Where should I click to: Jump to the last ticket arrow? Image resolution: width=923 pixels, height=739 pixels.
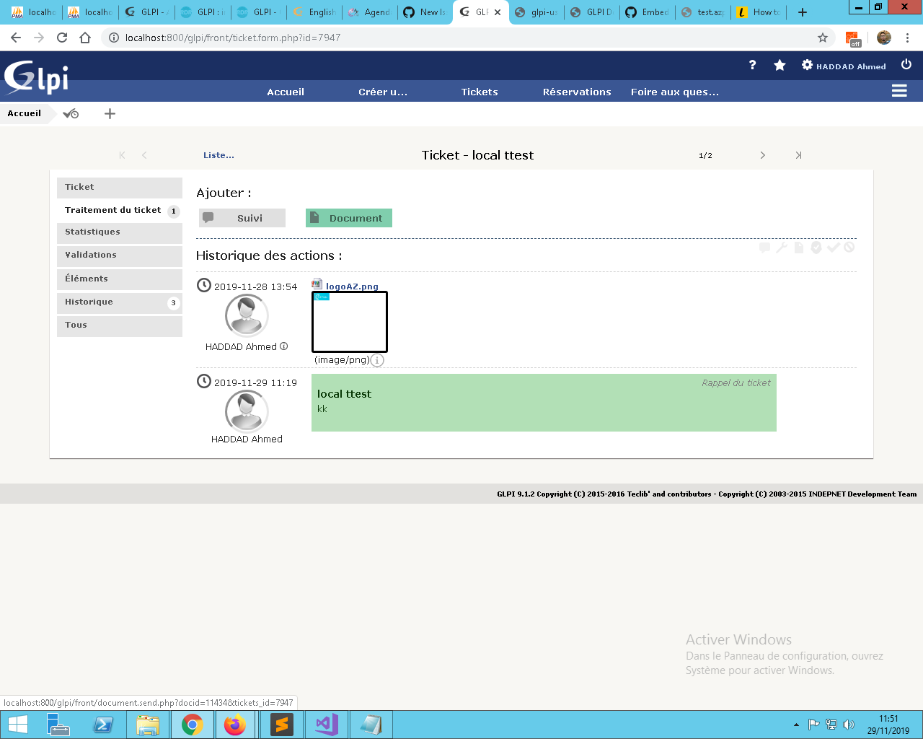798,155
